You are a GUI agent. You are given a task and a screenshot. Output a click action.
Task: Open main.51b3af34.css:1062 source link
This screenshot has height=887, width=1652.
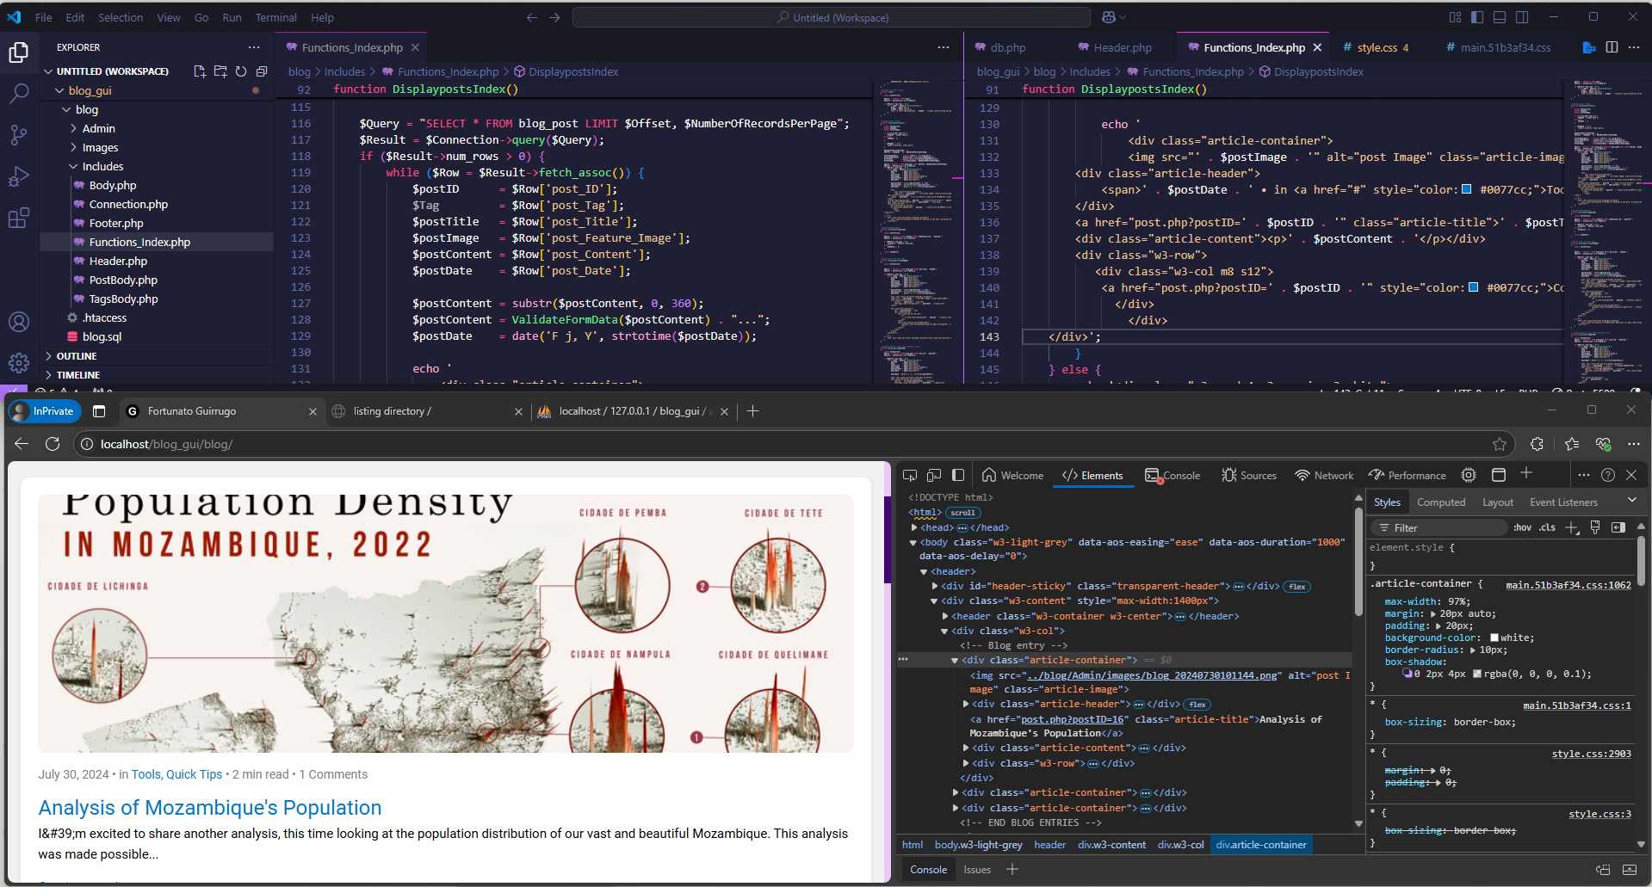click(1568, 585)
